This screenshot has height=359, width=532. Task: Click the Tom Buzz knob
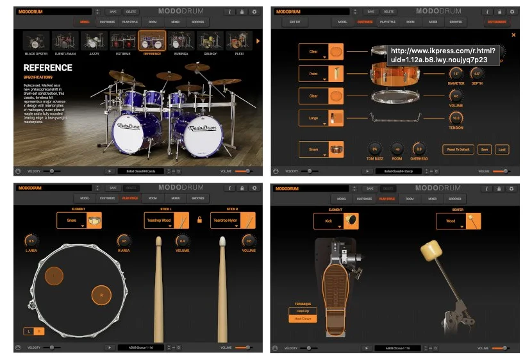374,149
